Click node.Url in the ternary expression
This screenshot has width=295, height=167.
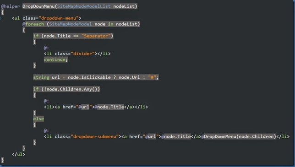pyautogui.click(x=129, y=77)
